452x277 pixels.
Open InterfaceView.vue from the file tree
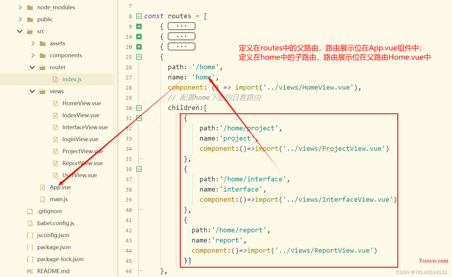coord(85,127)
